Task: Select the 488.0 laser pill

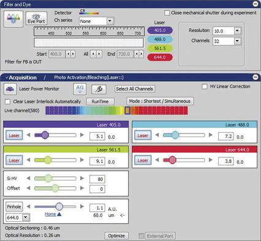Action: [x=160, y=39]
